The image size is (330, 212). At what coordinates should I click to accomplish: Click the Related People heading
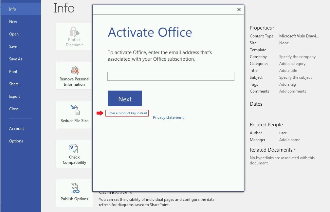point(266,125)
